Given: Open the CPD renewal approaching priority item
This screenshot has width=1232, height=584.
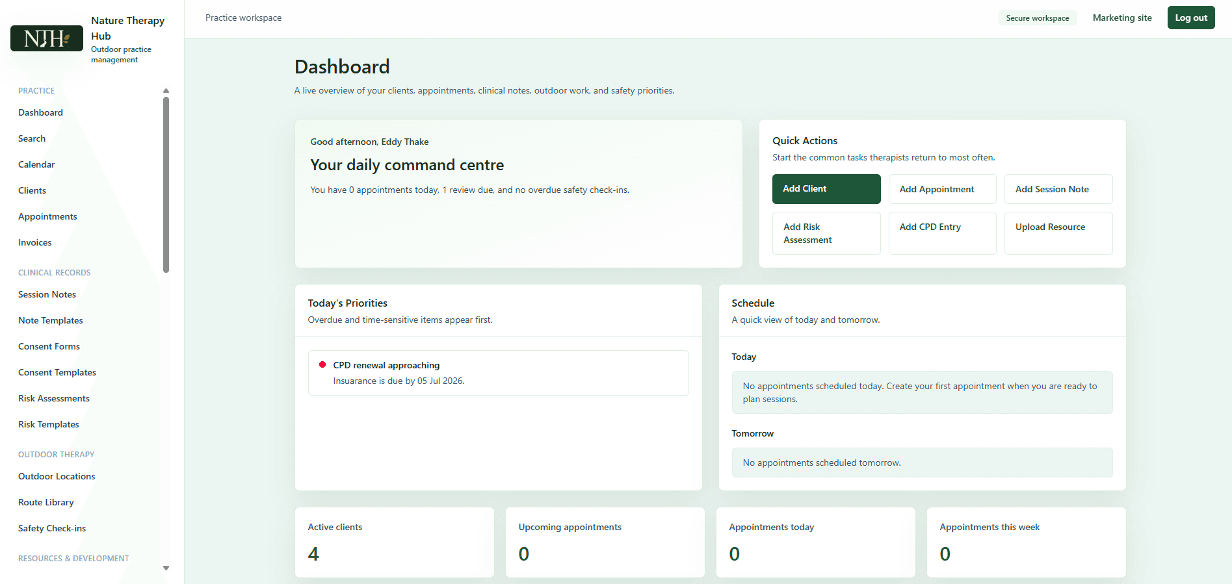Looking at the screenshot, I should (x=498, y=373).
